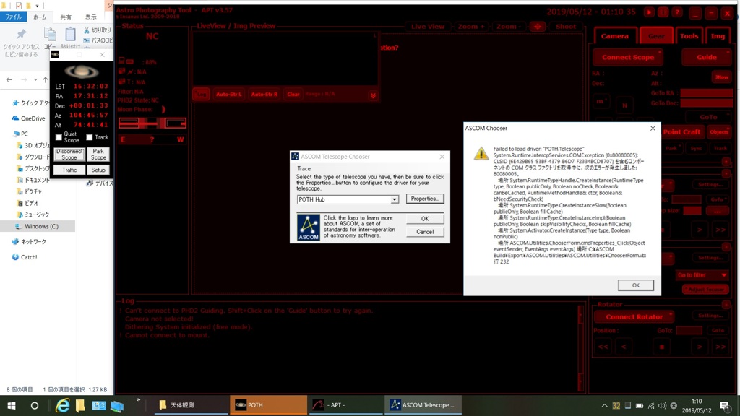Open the ファイル tab in File Explorer
This screenshot has width=740, height=416.
pos(14,17)
